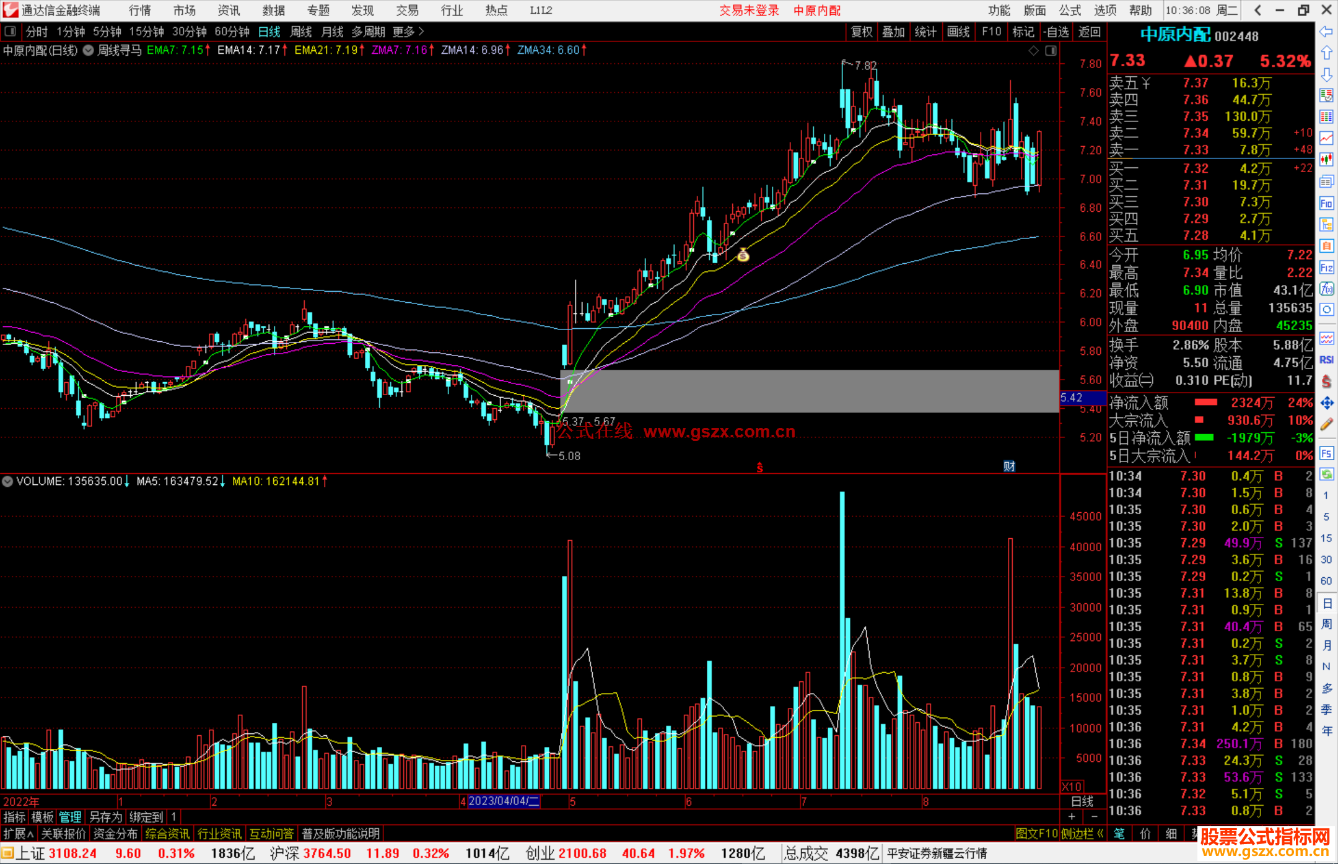Collapse the 侧边栏 sidebar chevron
The height and width of the screenshot is (864, 1338).
pyautogui.click(x=1100, y=834)
